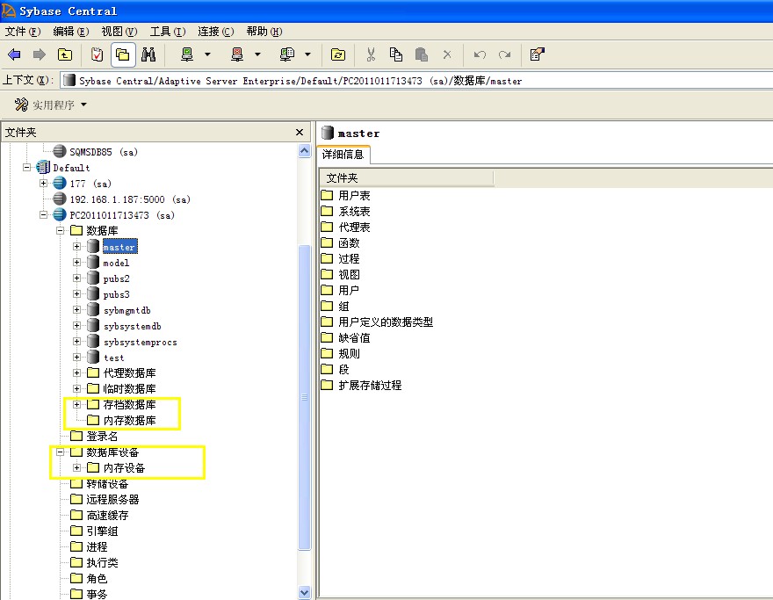Click the tree vertical scrollbar thumb
773x600 pixels.
point(305,397)
